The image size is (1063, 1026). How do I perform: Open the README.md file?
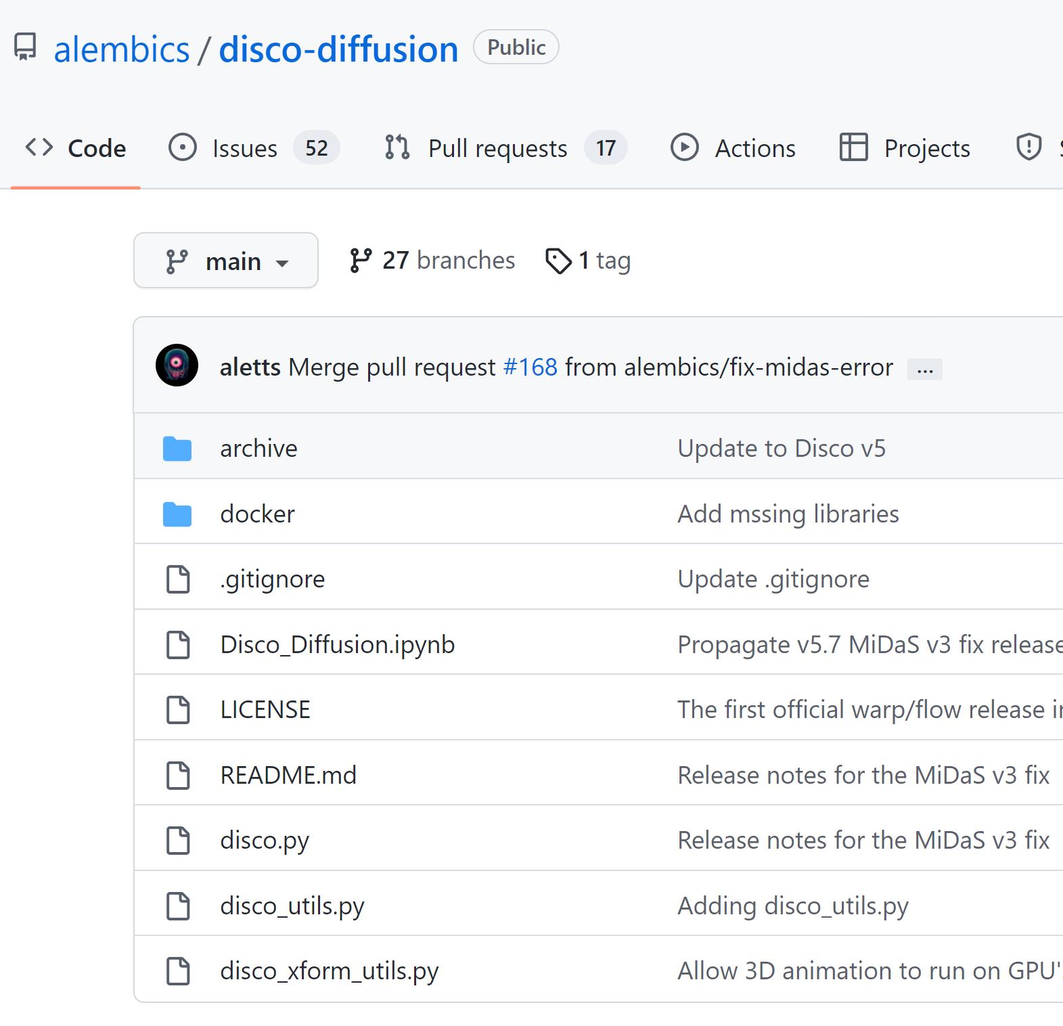click(288, 776)
